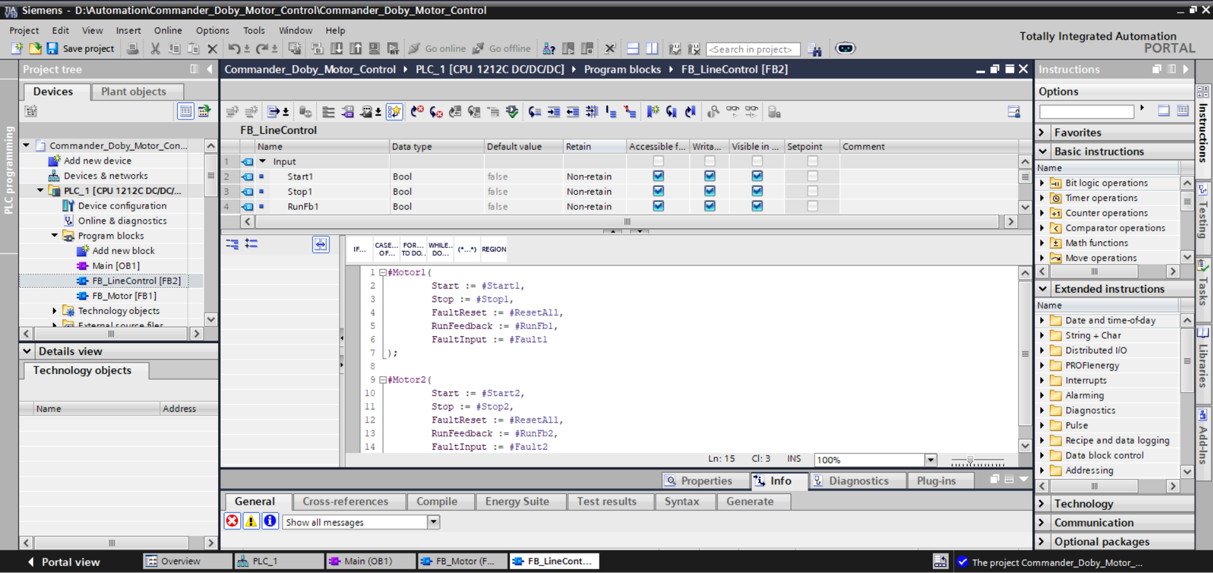
Task: Cut selection using scissors icon
Action: pyautogui.click(x=155, y=49)
